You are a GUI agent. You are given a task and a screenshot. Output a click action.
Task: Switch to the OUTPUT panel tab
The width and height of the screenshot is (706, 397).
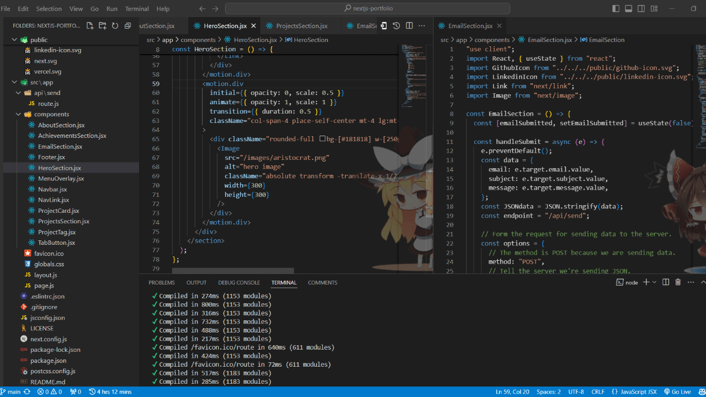196,282
